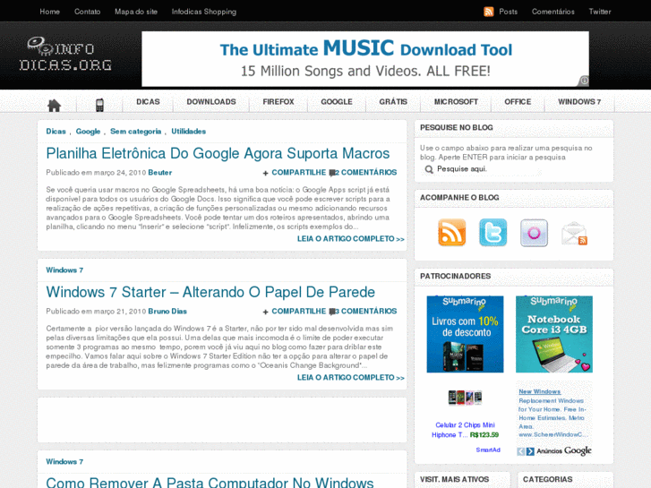Open the Como Remover A Pasta Computador title
Image resolution: width=651 pixels, height=488 pixels.
coord(210,482)
